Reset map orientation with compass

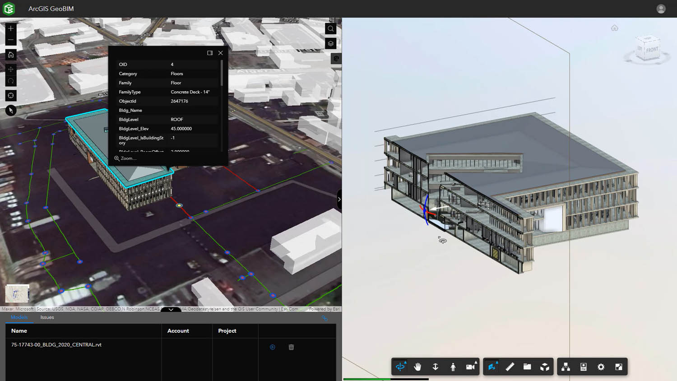click(x=11, y=110)
